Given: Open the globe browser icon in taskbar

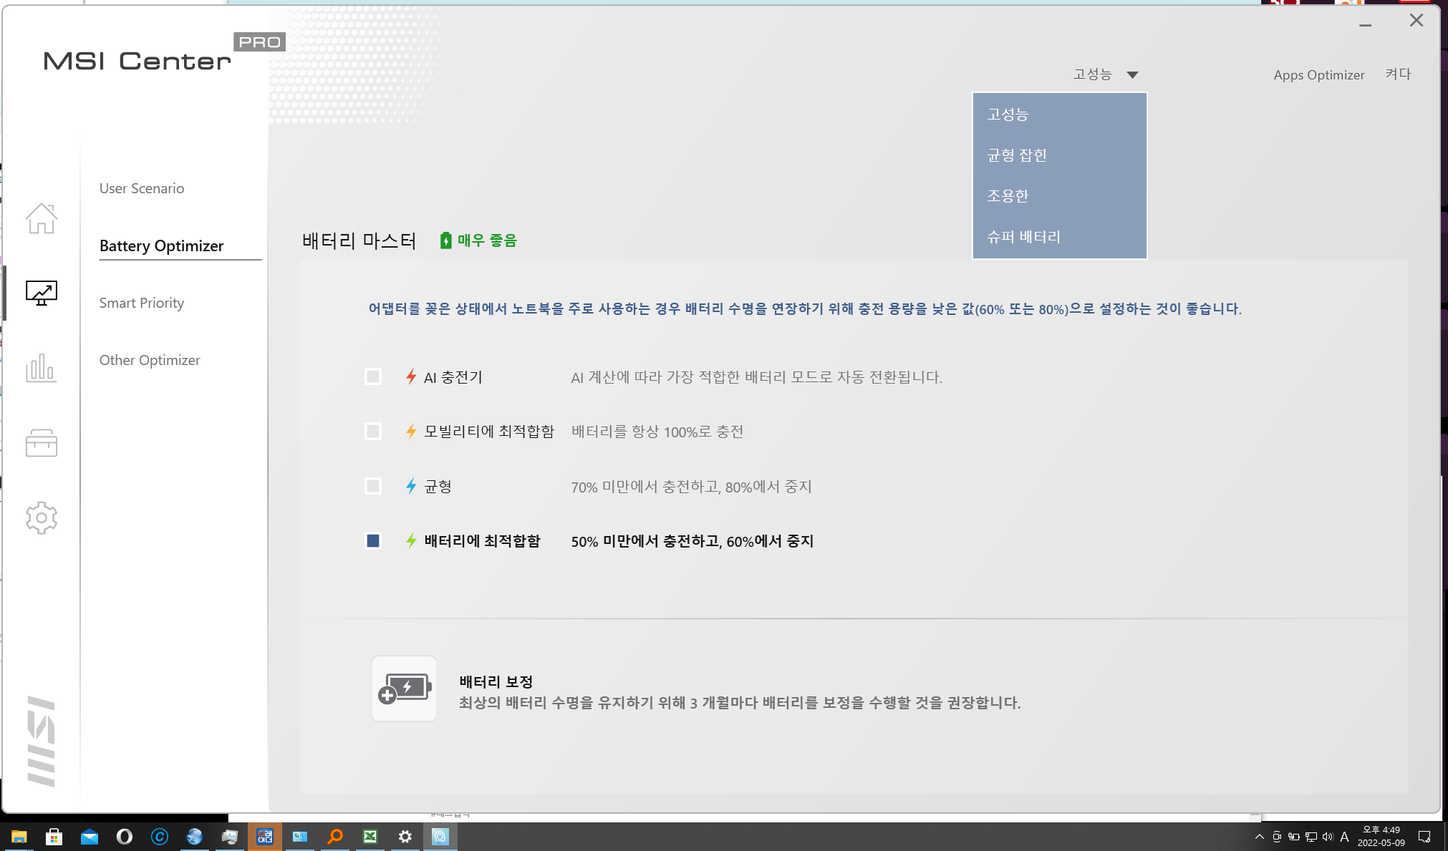Looking at the screenshot, I should [195, 837].
